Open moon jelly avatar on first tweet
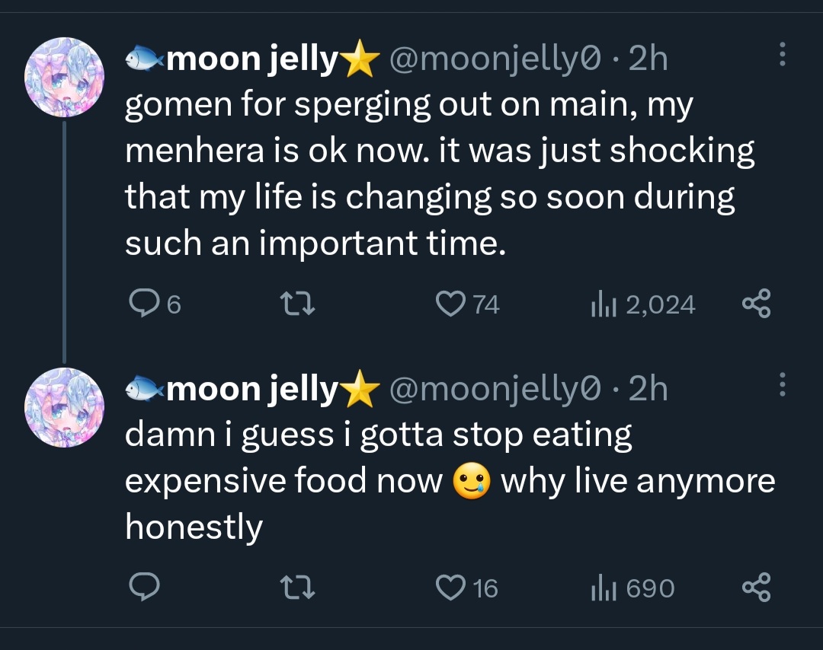The width and height of the screenshot is (823, 650). point(65,77)
